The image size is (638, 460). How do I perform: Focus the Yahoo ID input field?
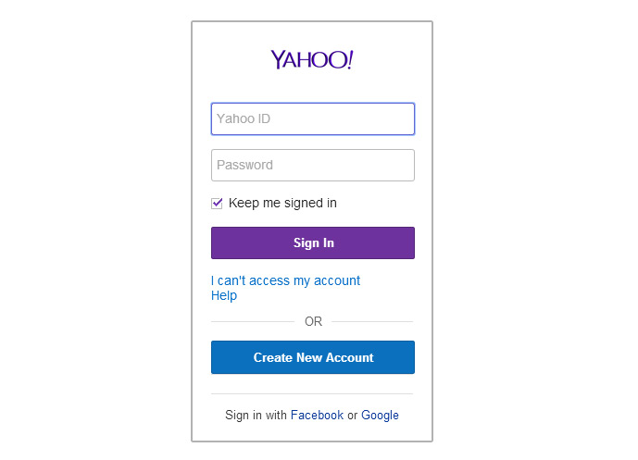pyautogui.click(x=312, y=118)
